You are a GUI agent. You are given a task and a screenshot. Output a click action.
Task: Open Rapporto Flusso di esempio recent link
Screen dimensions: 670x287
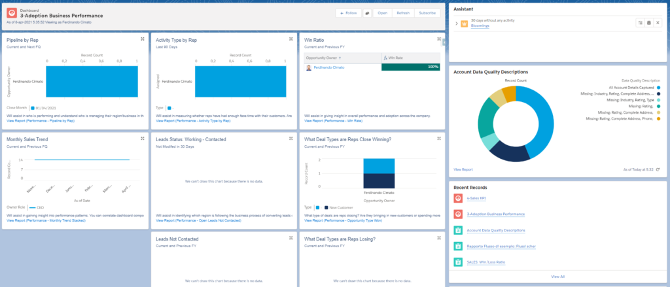(501, 246)
